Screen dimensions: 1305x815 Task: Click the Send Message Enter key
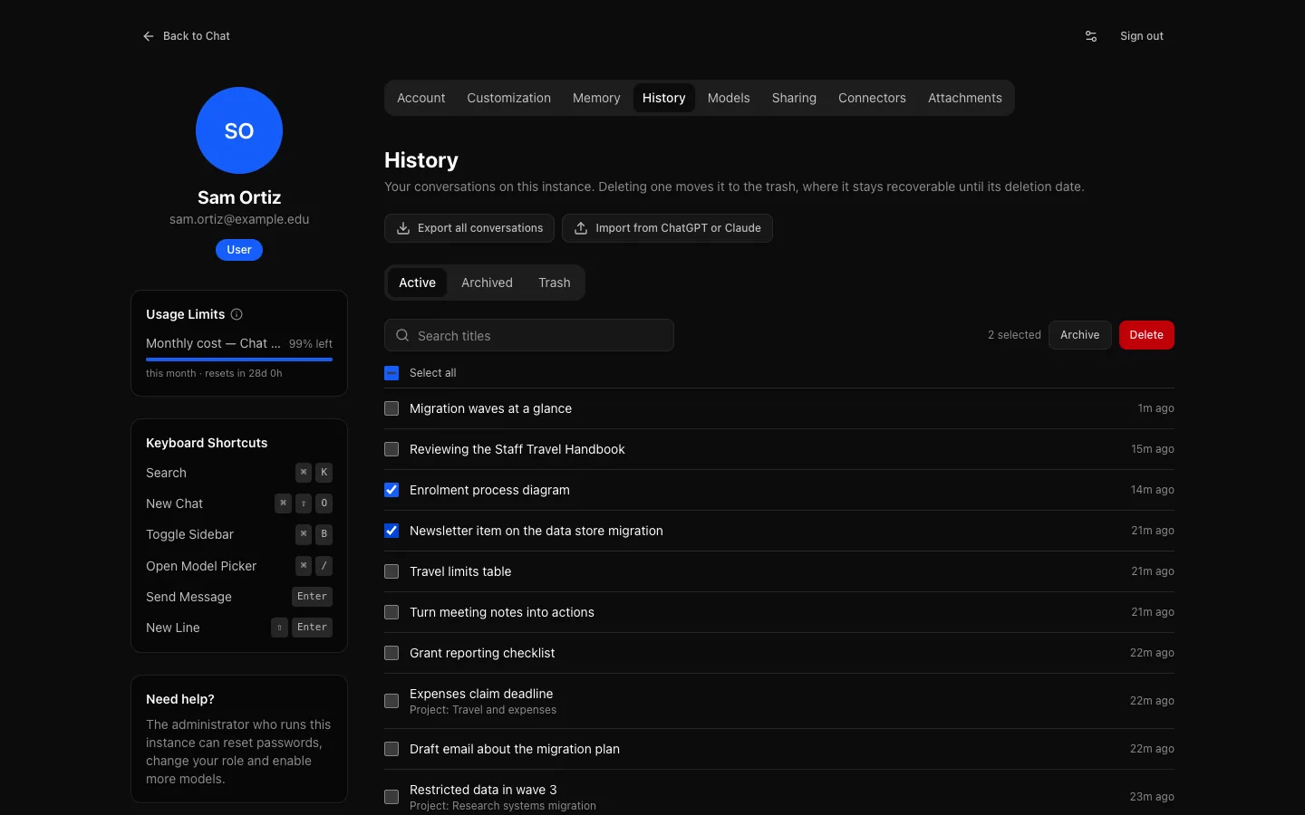point(312,597)
